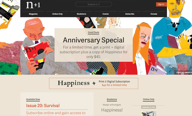Viewport: 192px width, 116px height.
Task: Open the September 19, 2014 article thumbnail
Action: pos(149,114)
